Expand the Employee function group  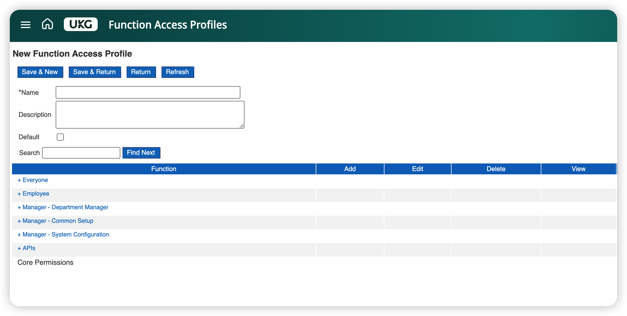(x=33, y=194)
